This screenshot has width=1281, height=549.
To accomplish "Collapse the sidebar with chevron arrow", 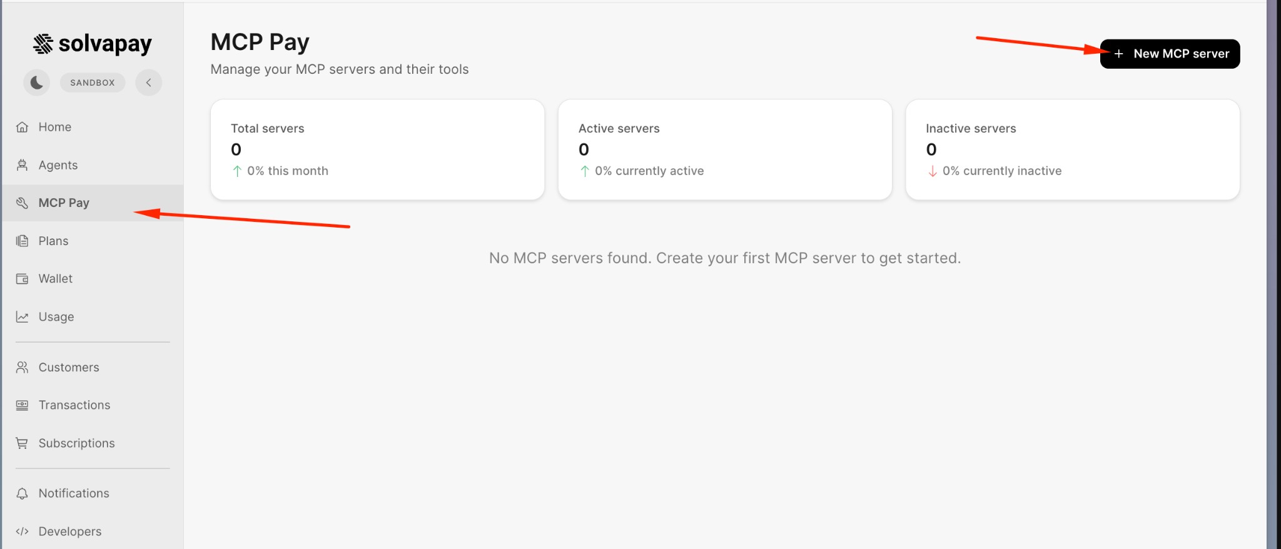I will tap(149, 83).
